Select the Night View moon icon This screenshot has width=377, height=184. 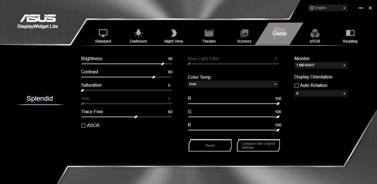[174, 33]
